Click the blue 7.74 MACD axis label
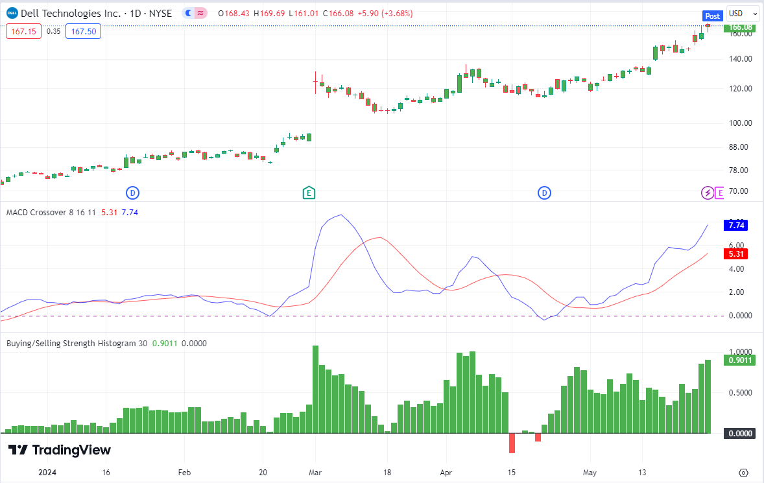This screenshot has height=483, width=764. click(735, 225)
